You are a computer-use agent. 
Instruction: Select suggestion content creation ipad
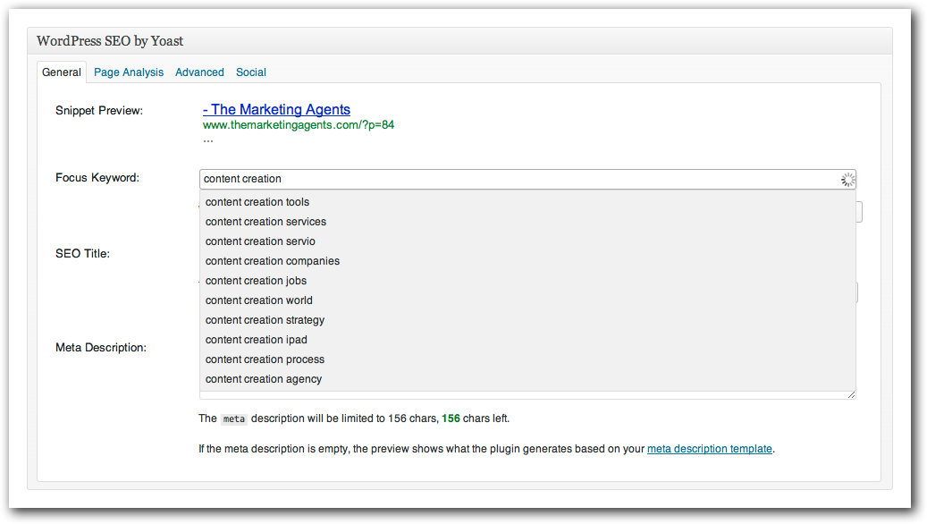527,340
